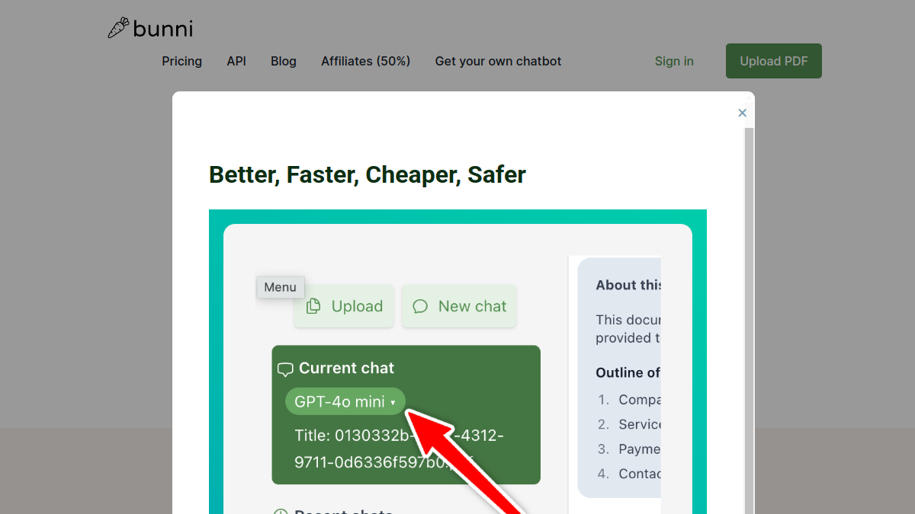This screenshot has width=915, height=514.
Task: Open the Blog link in navigation
Action: click(284, 61)
